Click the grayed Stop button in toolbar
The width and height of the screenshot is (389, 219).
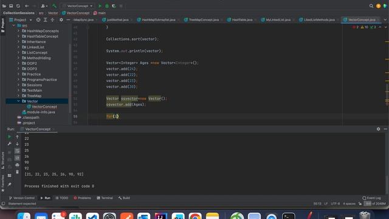(121, 6)
